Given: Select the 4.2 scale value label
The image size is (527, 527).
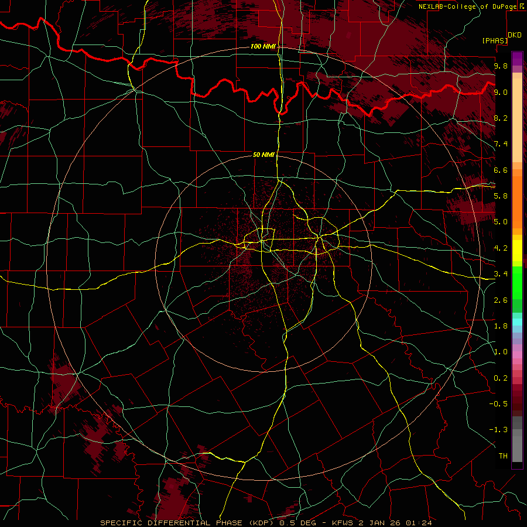Looking at the screenshot, I should tap(501, 248).
